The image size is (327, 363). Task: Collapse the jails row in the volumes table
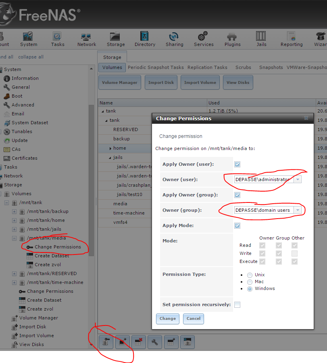click(x=110, y=158)
